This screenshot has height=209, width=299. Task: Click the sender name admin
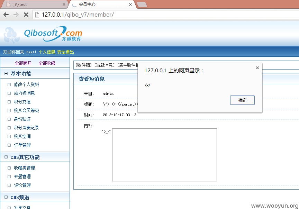[108, 94]
